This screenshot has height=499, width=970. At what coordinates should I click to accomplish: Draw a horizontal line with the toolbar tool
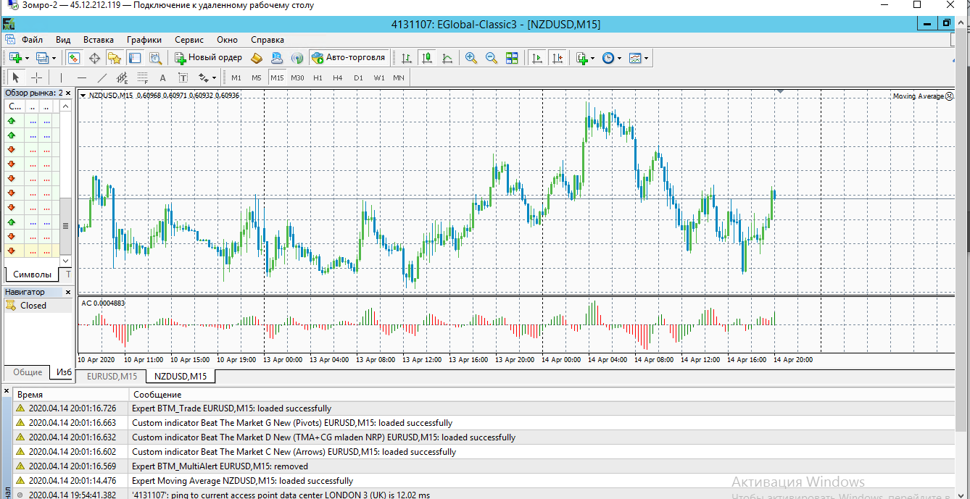pos(82,77)
